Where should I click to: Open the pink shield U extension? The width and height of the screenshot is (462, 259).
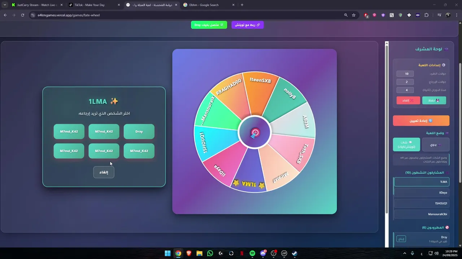tap(374, 15)
